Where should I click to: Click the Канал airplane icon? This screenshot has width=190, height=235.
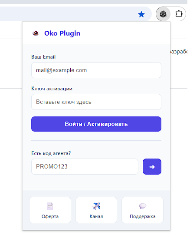(x=96, y=206)
